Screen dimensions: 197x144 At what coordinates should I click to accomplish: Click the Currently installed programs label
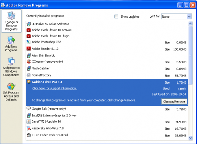pos(45,16)
